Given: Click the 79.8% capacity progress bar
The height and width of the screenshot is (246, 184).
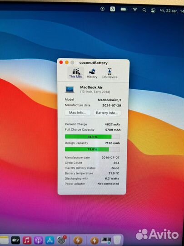Looking at the screenshot, I should coord(93,149).
